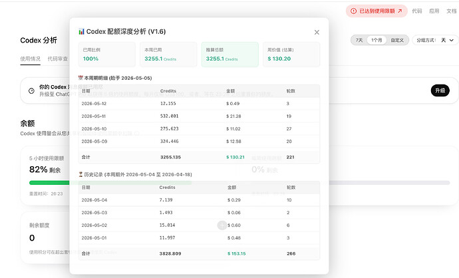Switch to the 代码审查 tab

(x=58, y=59)
